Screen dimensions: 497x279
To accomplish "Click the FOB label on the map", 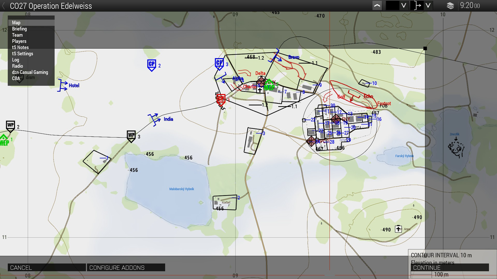I will click(383, 106).
